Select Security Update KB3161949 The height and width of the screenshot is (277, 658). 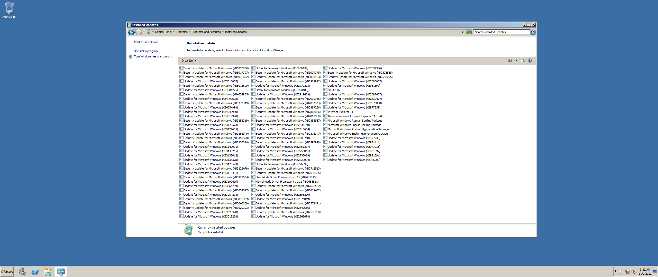(x=214, y=134)
